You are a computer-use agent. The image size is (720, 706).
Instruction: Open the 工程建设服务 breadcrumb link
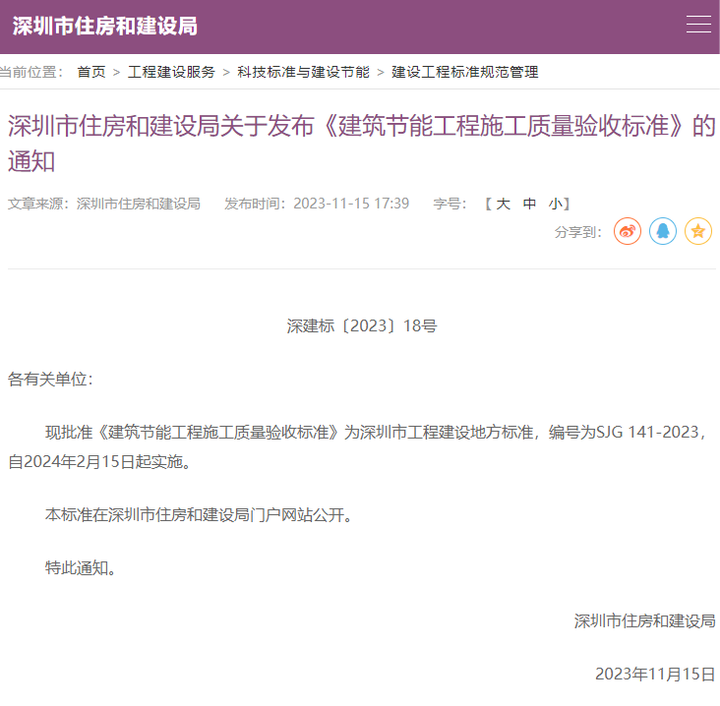[x=171, y=72]
